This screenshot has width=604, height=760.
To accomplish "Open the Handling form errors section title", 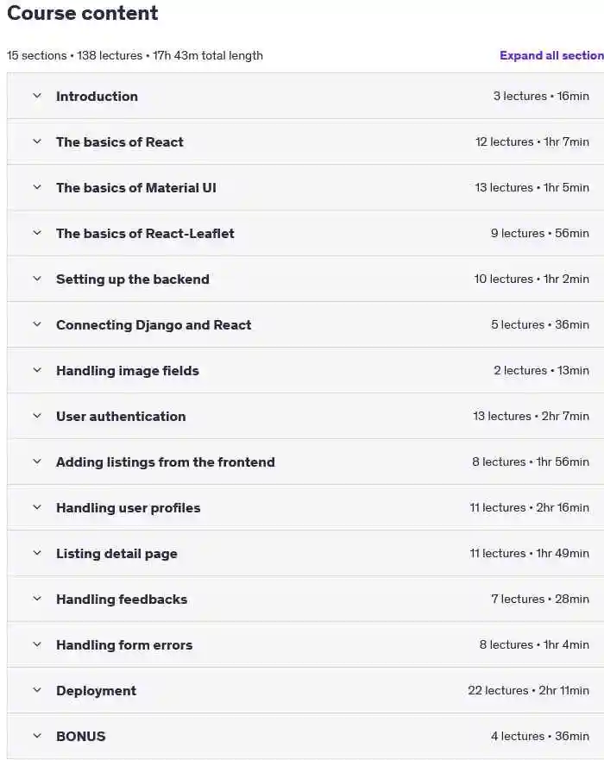I will click(124, 644).
